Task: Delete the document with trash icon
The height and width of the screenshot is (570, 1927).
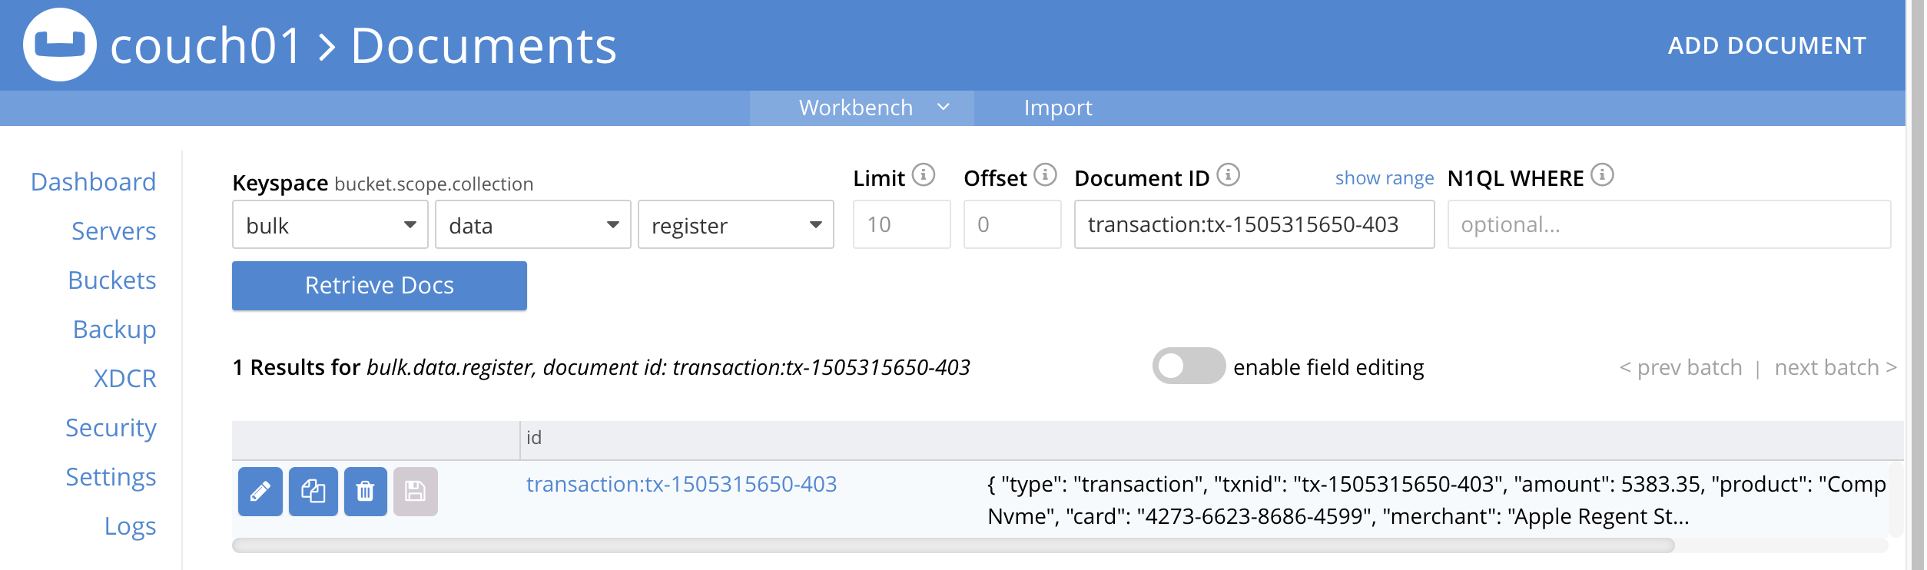Action: tap(365, 492)
